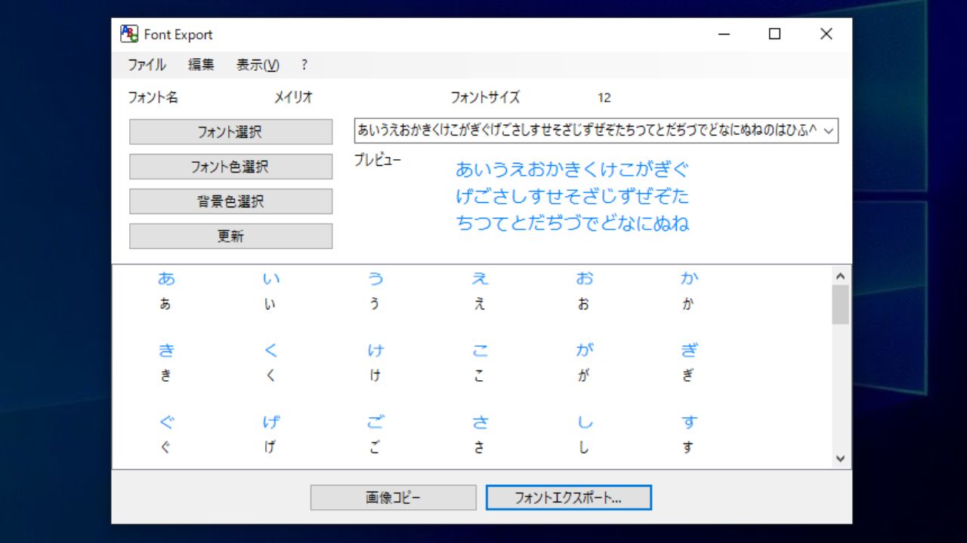Click into the character string text field
Image resolution: width=967 pixels, height=543 pixels.
click(587, 130)
